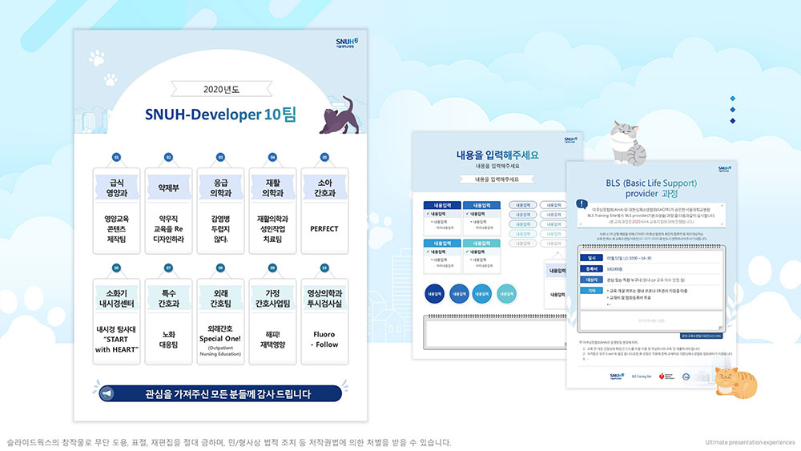Click the gray cat wearing a mask

625,141
